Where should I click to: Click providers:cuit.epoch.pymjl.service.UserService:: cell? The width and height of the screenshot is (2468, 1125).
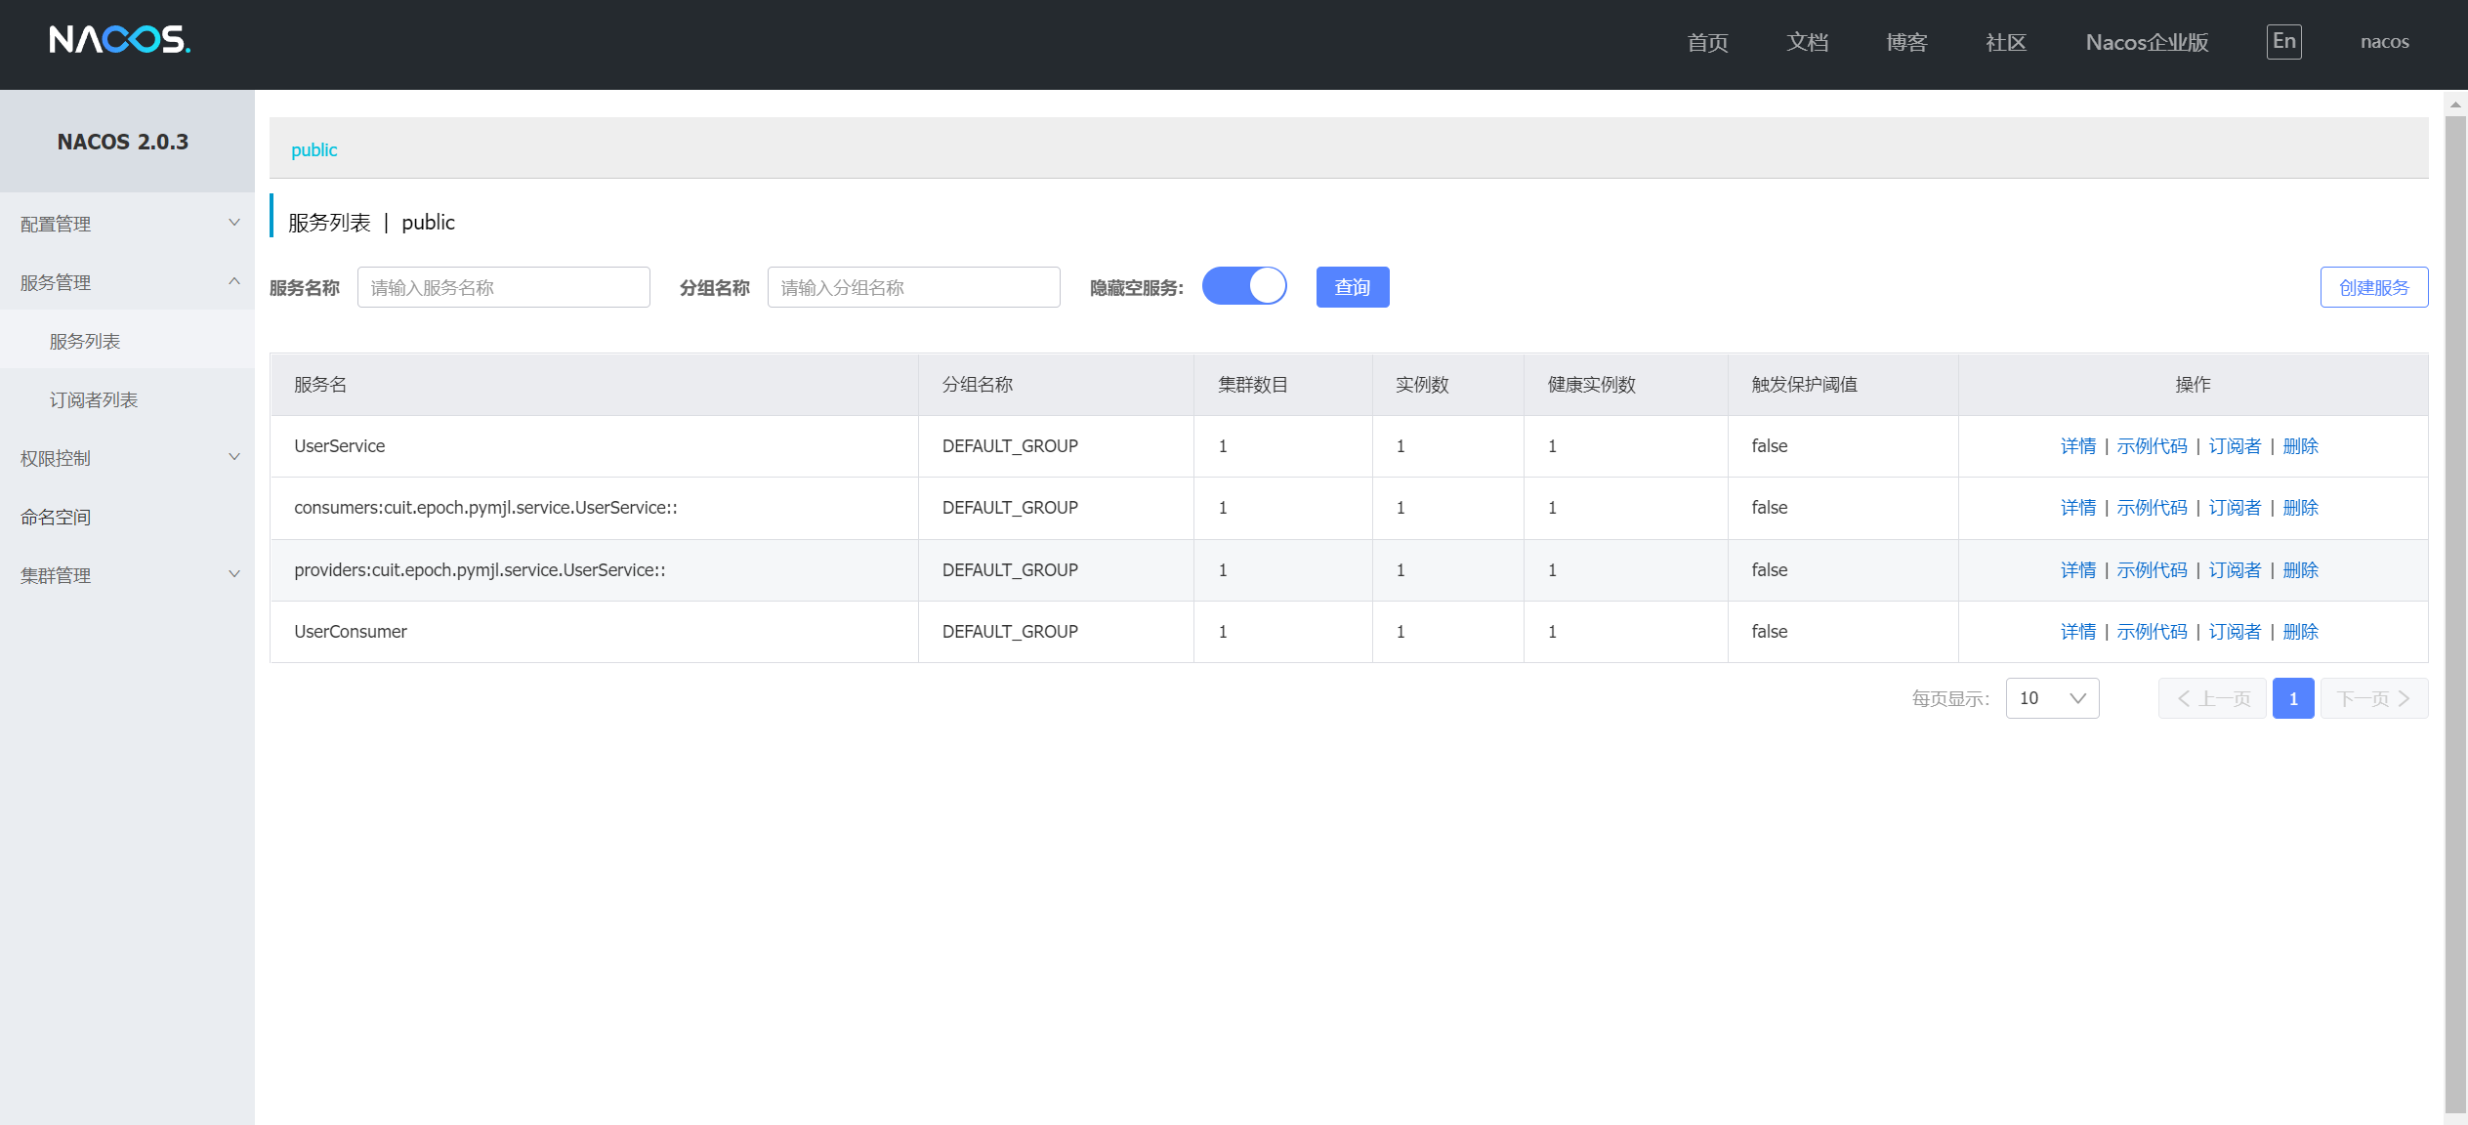pyautogui.click(x=594, y=570)
